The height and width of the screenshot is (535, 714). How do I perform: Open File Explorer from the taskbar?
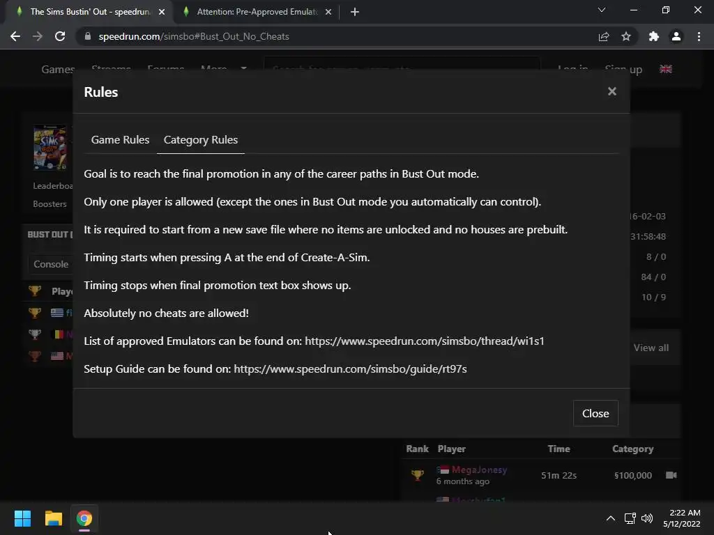(x=53, y=518)
